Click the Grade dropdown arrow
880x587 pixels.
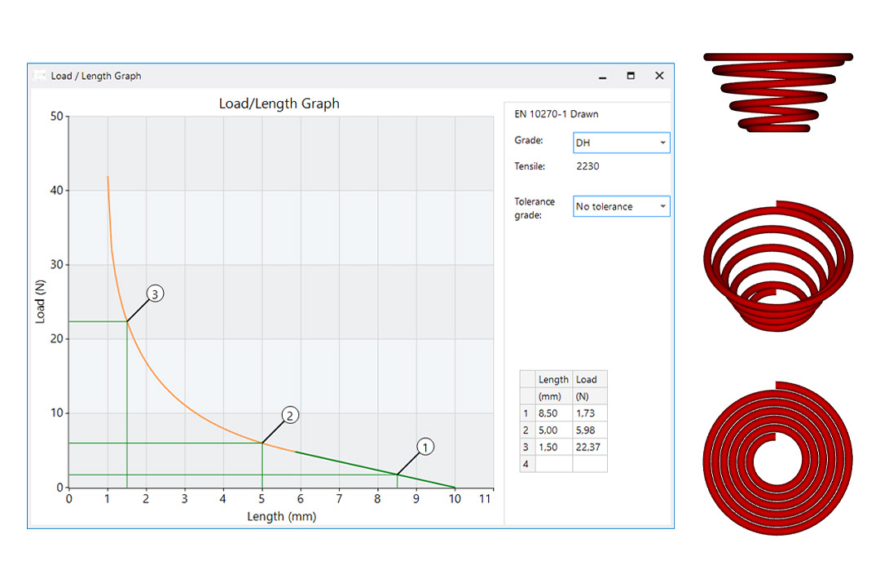point(662,143)
